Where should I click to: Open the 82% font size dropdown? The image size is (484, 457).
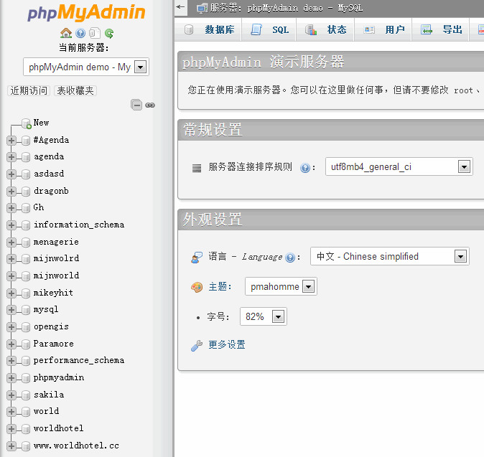(x=264, y=316)
